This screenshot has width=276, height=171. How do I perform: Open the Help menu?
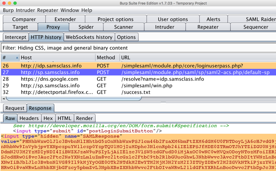coord(87,10)
